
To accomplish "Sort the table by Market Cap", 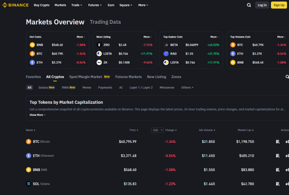I will (245, 130).
